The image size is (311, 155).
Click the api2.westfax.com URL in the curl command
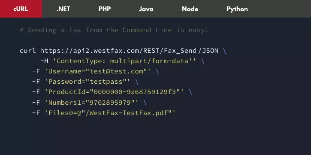[129, 51]
